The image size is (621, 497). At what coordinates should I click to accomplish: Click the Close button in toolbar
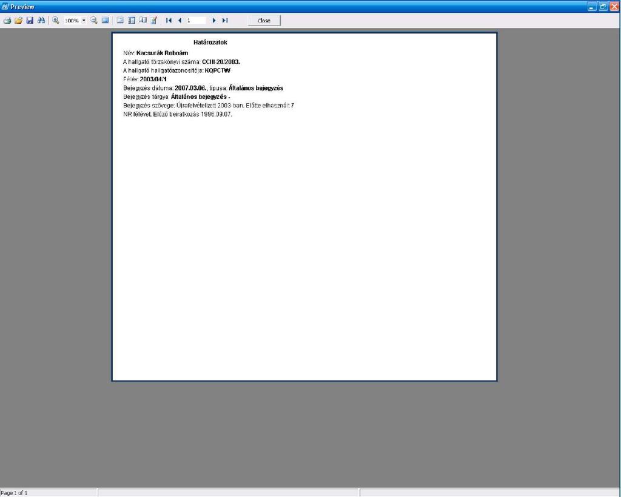pos(264,21)
